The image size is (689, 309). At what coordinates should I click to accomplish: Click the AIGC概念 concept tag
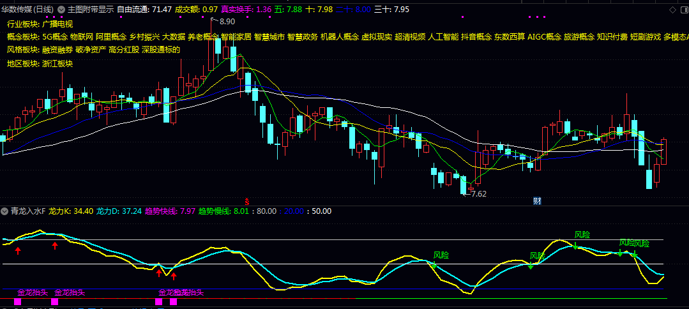click(x=544, y=37)
